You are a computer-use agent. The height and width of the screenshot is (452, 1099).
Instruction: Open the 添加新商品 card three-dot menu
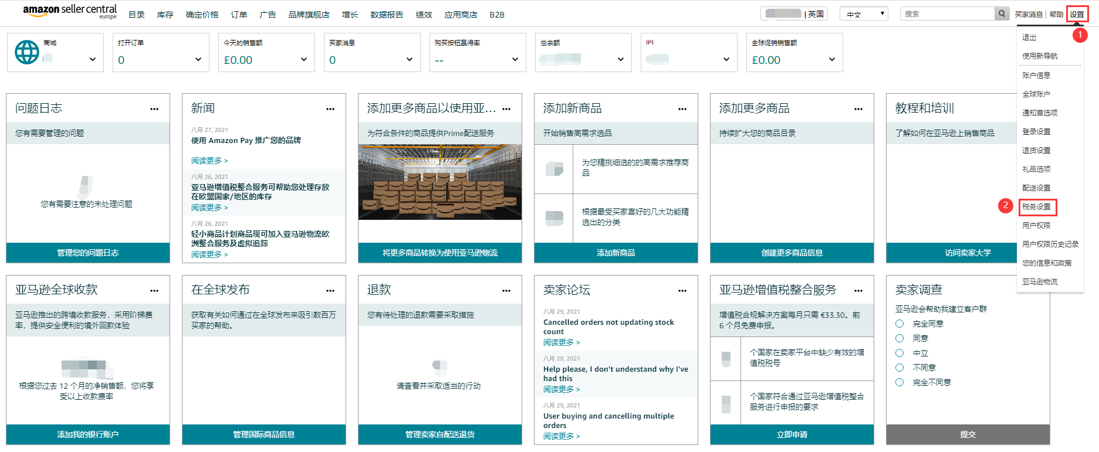click(x=682, y=109)
